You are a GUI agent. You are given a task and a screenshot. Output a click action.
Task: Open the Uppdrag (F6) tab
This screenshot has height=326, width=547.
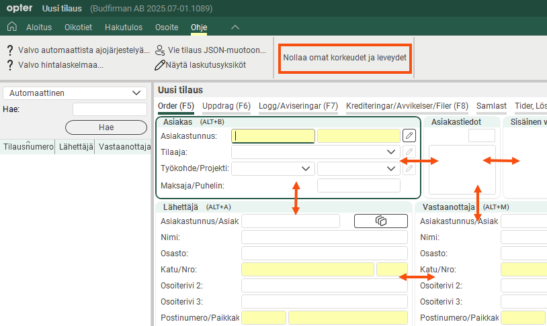pyautogui.click(x=226, y=106)
